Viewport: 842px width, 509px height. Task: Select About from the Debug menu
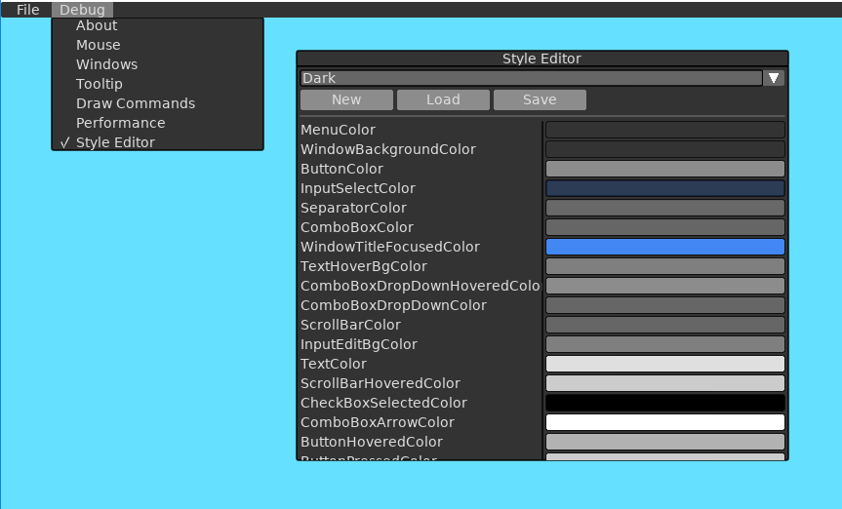[97, 25]
